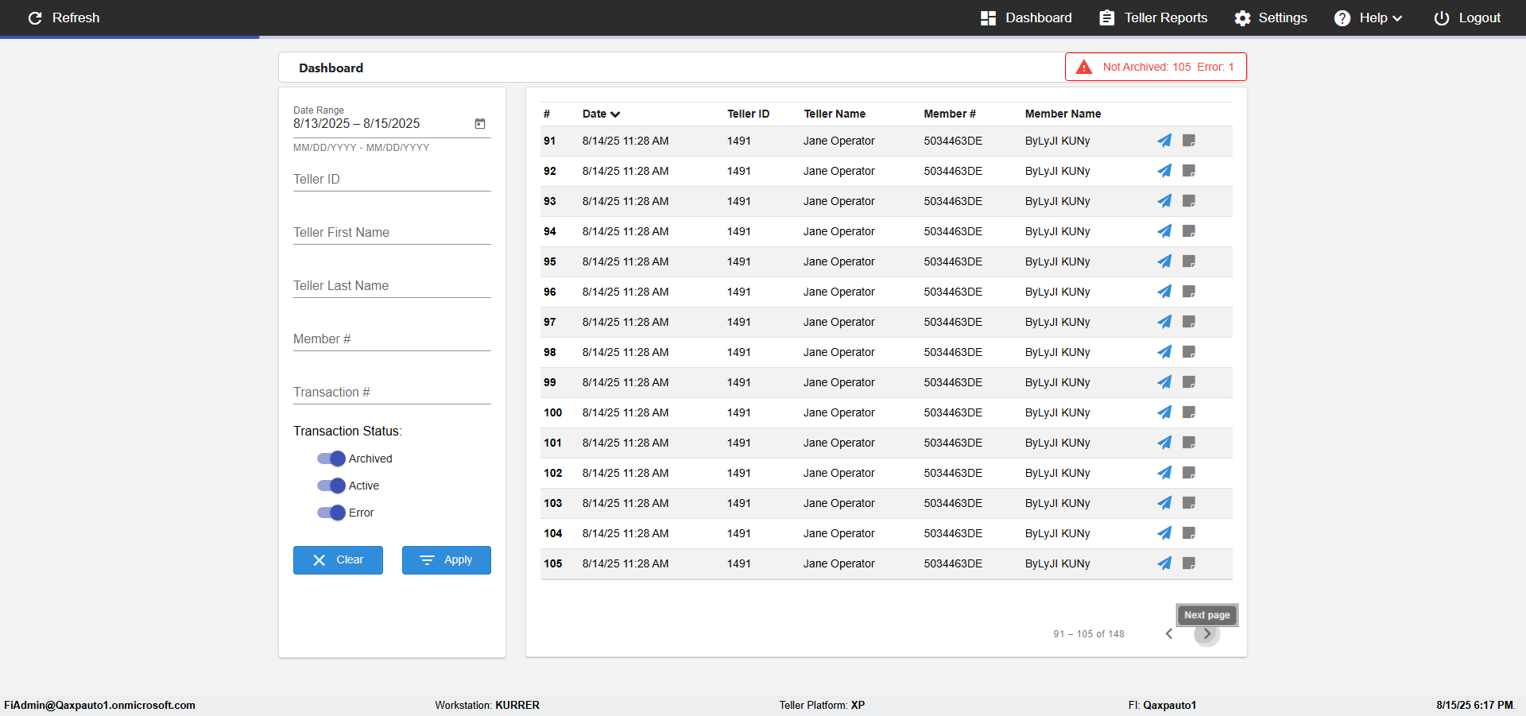This screenshot has height=716, width=1526.
Task: Click the send icon in row 100
Action: [x=1164, y=412]
